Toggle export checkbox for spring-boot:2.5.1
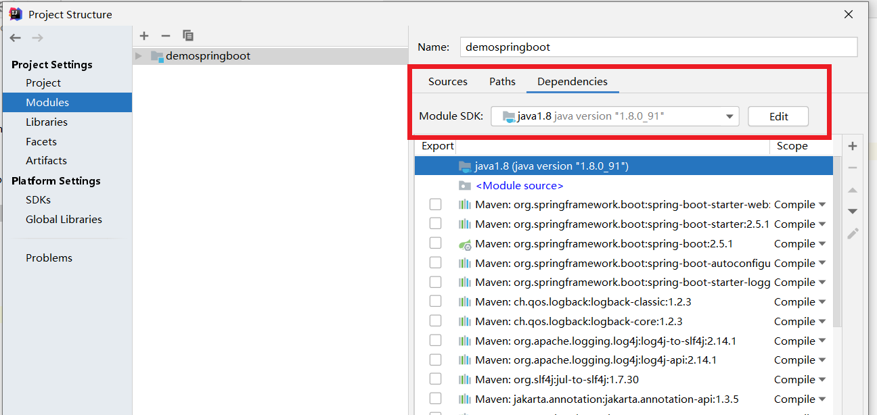This screenshot has width=877, height=415. tap(435, 243)
